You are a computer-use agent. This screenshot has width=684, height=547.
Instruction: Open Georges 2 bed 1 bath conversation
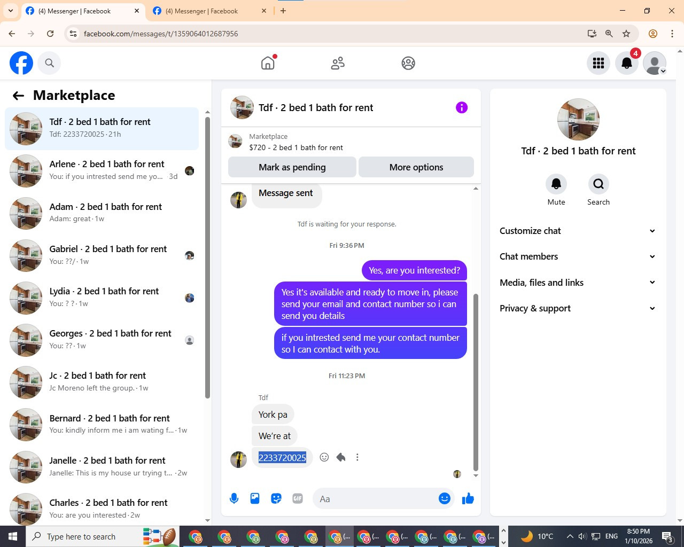click(102, 340)
